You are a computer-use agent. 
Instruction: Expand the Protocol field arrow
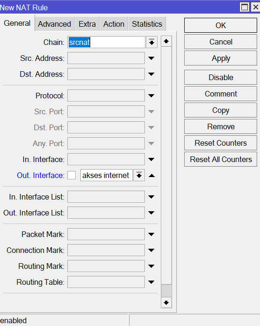151,96
